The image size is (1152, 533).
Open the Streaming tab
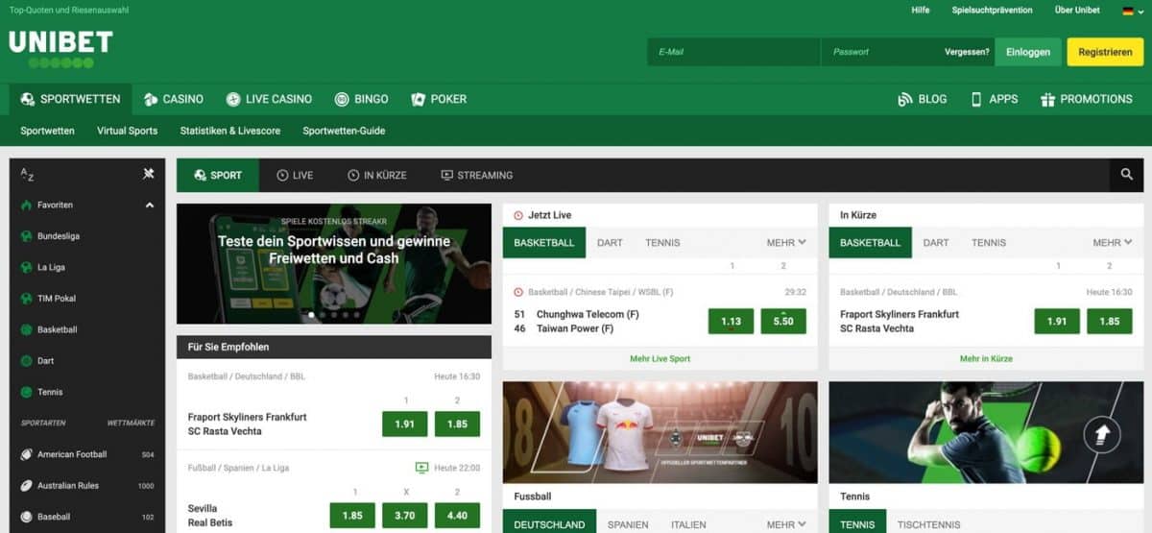[x=477, y=175]
